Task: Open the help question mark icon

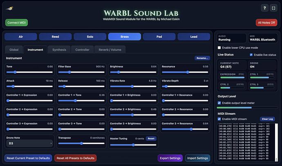Action: 264,8
